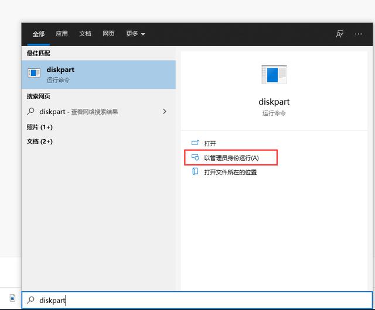The height and width of the screenshot is (310, 375).
Task: Switch to the 网页 tab
Action: point(108,34)
